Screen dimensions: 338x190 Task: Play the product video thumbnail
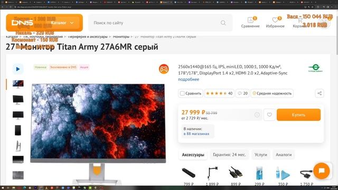coord(18,69)
